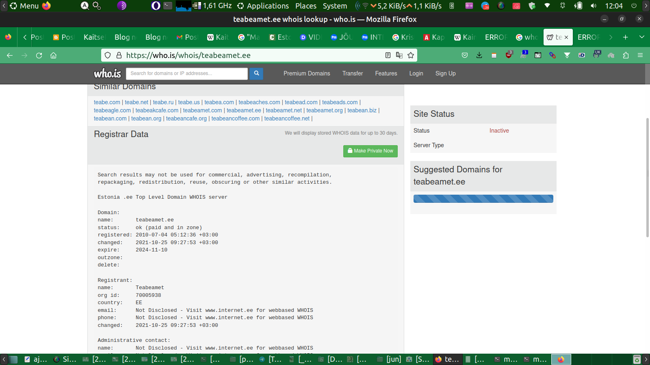The width and height of the screenshot is (650, 365).
Task: Click the Make Private Now button
Action: (x=370, y=151)
